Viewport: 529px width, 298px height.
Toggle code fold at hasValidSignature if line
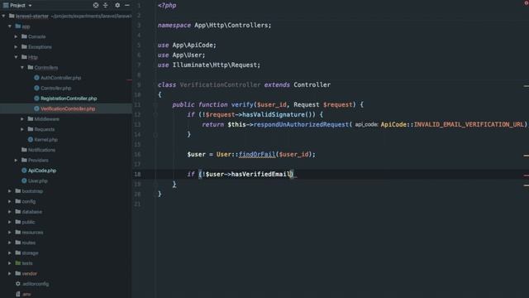155,114
